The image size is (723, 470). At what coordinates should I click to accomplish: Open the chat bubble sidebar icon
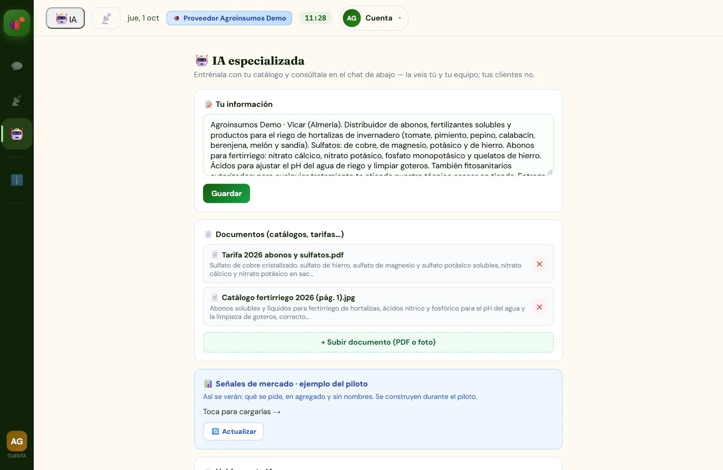tap(17, 66)
